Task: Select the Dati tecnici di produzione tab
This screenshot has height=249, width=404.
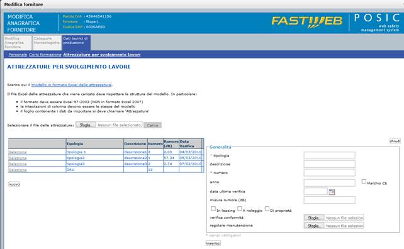Action: click(x=76, y=43)
